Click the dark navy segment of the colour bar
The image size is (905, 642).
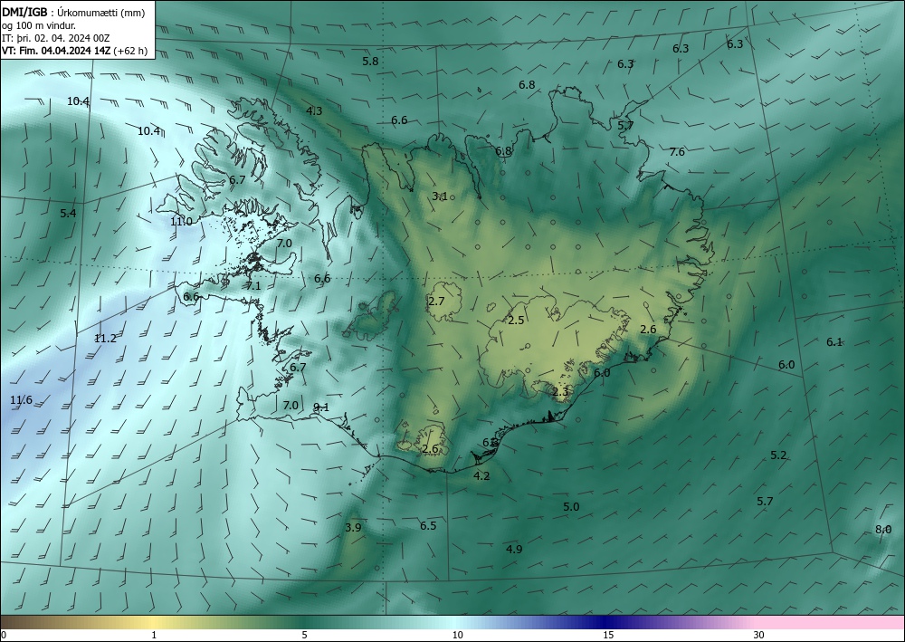(x=603, y=622)
